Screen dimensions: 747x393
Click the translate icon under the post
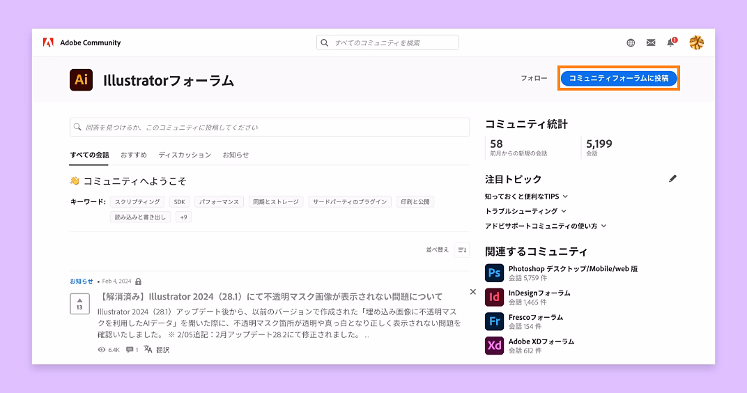[x=148, y=350]
